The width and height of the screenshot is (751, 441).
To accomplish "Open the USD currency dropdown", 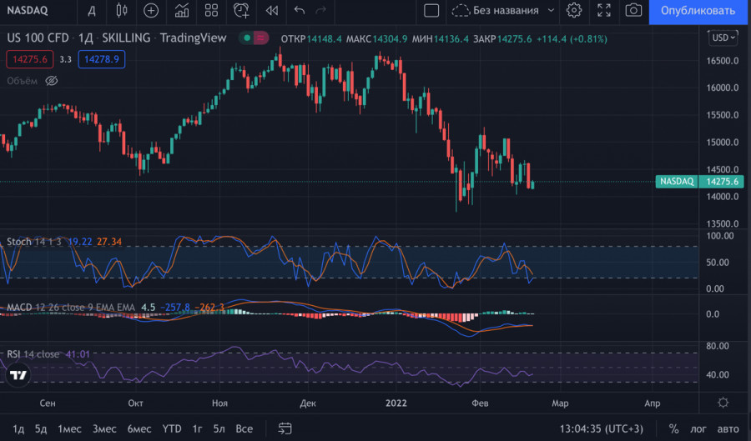I will 721,38.
